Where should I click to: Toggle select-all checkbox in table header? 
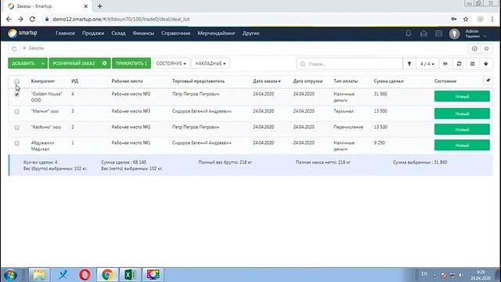pyautogui.click(x=17, y=81)
